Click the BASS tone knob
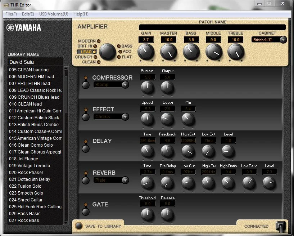This screenshot has width=294, height=236. (191, 52)
